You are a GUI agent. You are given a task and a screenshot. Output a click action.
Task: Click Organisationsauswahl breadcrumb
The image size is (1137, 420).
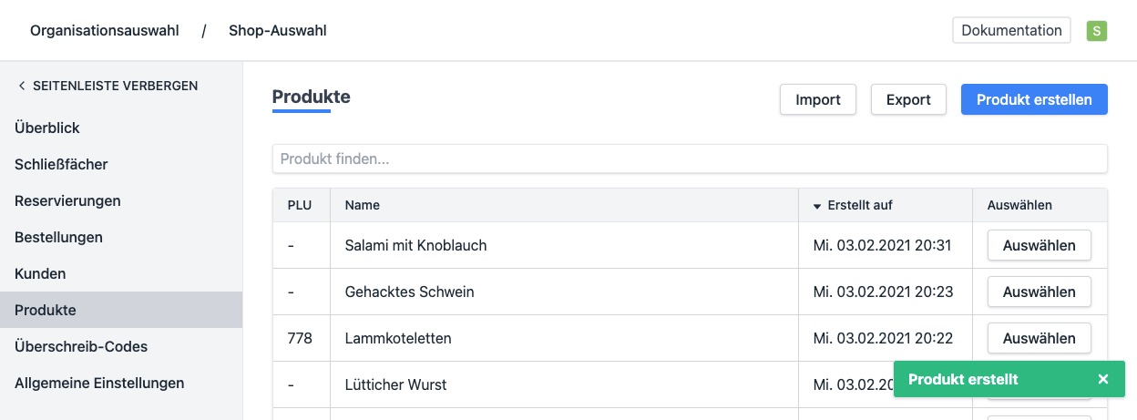coord(105,31)
